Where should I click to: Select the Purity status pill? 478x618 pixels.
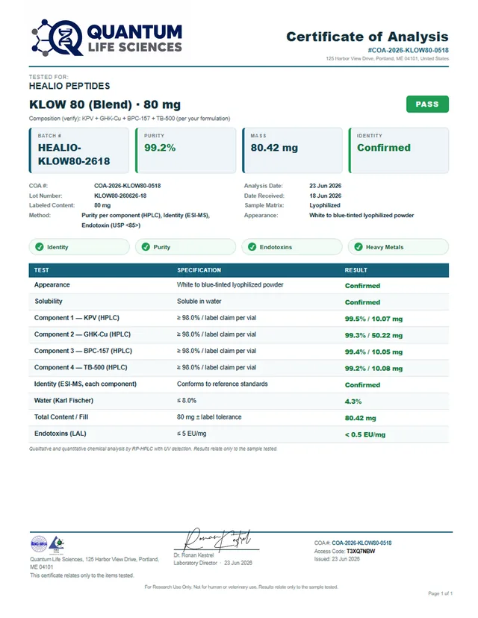coord(185,247)
